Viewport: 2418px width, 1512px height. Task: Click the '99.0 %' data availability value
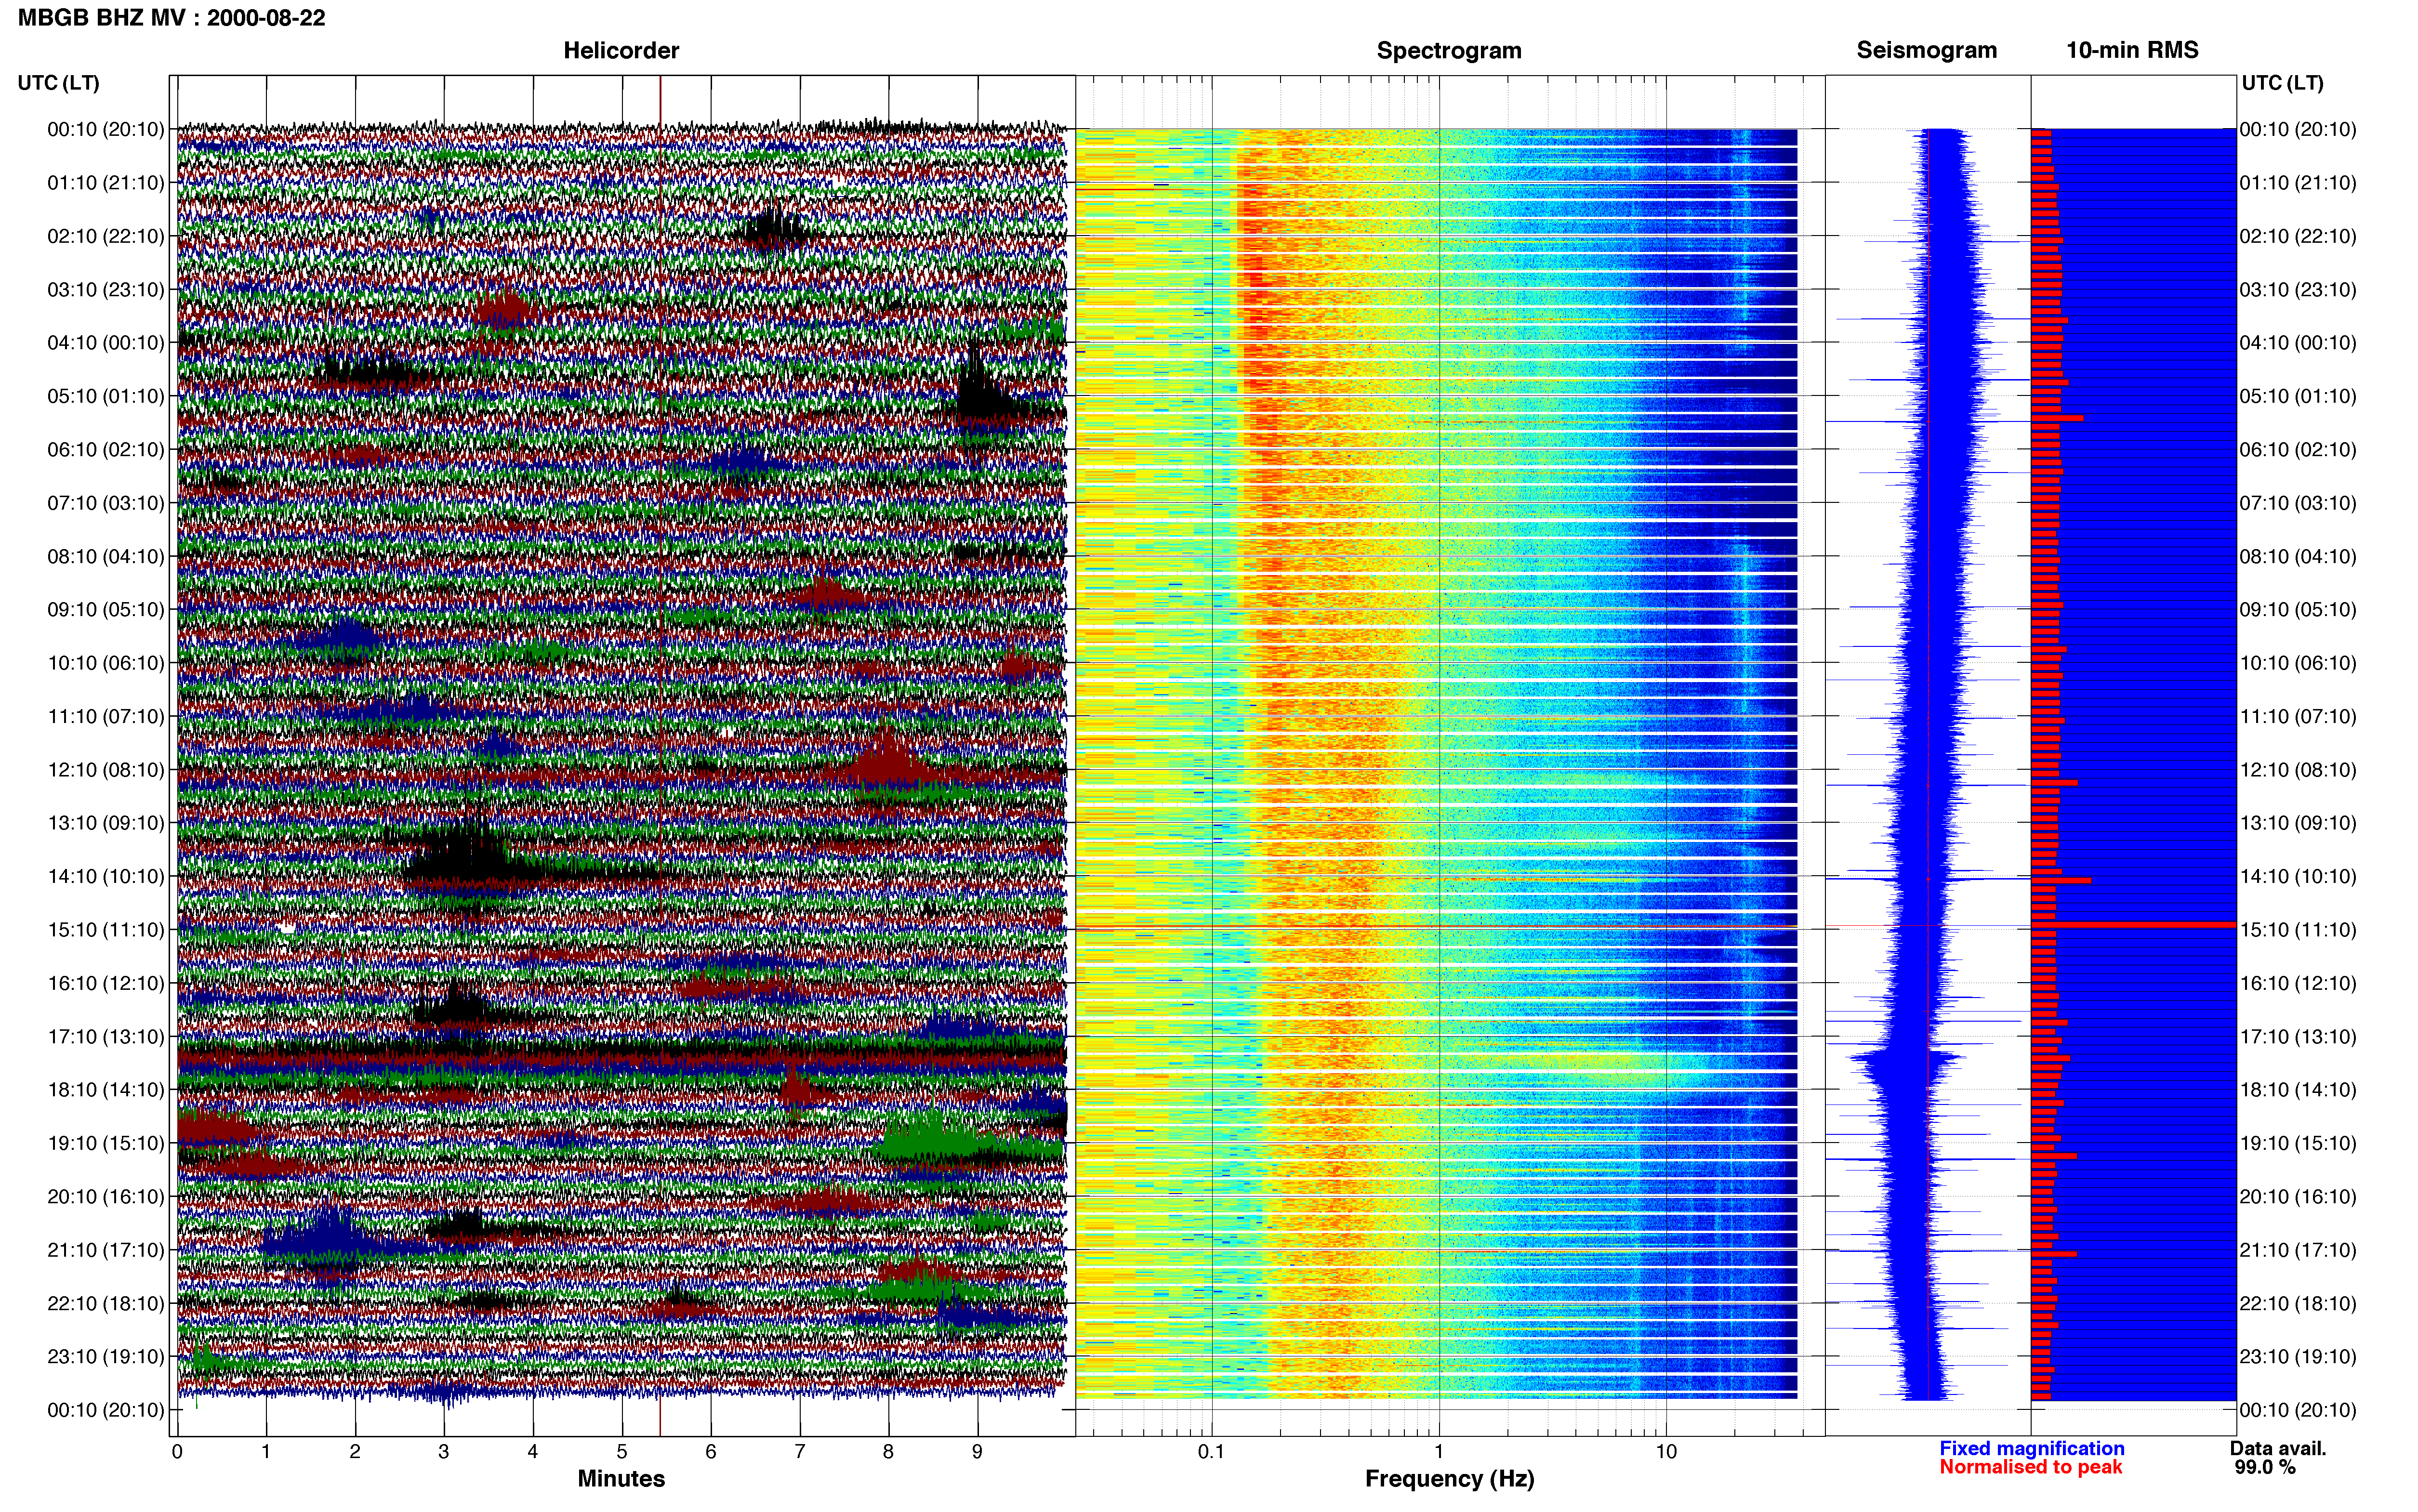[x=2265, y=1467]
